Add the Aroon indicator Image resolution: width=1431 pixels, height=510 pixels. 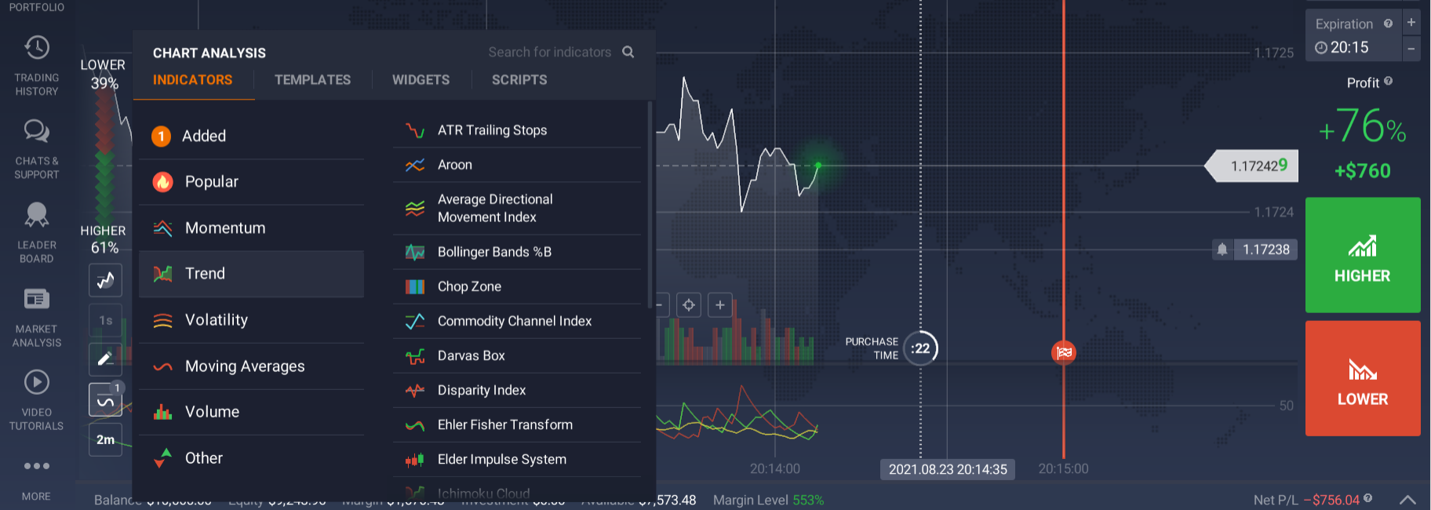[517, 165]
